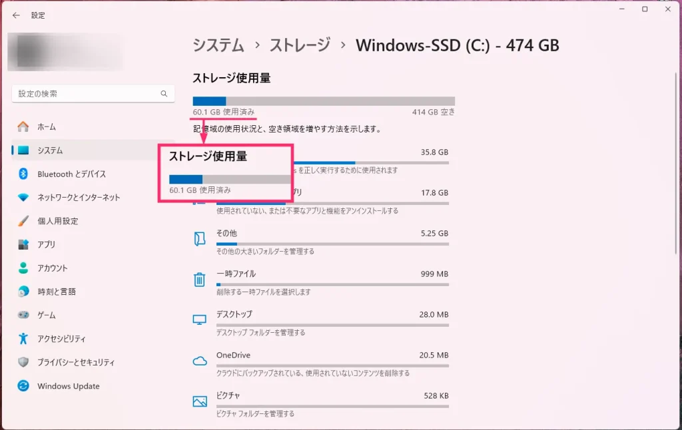
Task: Click the Apps icon in sidebar
Action: 23,244
